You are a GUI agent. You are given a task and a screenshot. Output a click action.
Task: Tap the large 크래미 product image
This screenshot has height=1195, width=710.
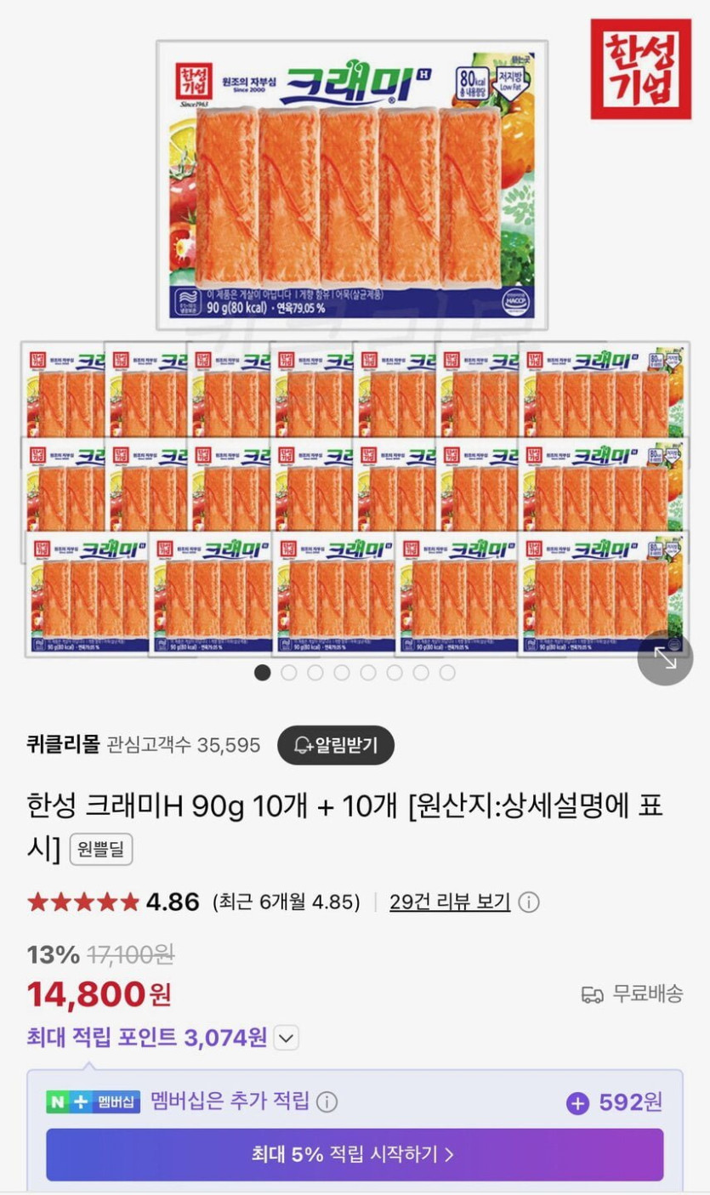point(352,185)
